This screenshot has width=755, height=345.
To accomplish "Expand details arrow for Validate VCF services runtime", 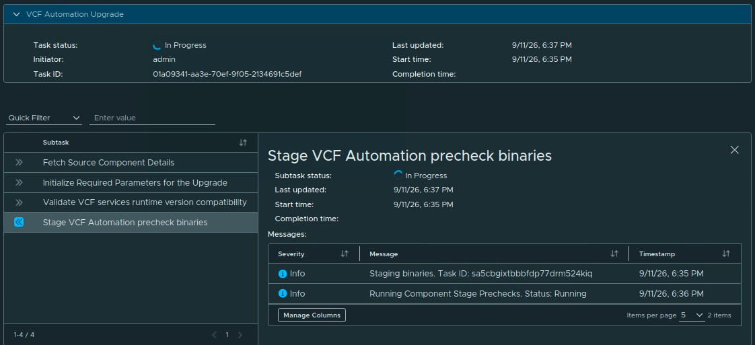I will (x=19, y=202).
